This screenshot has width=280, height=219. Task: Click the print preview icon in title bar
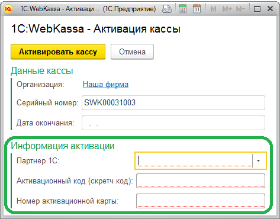pyautogui.click(x=167, y=9)
